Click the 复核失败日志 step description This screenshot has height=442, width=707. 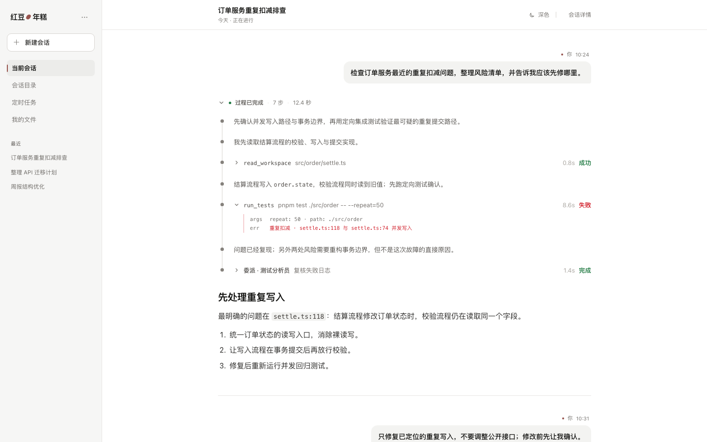(312, 271)
